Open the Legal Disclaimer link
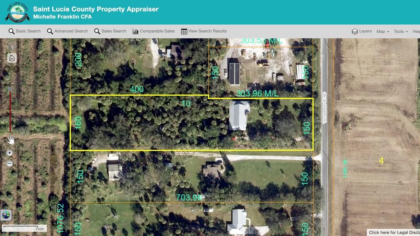The height and width of the screenshot is (236, 420). (x=394, y=232)
